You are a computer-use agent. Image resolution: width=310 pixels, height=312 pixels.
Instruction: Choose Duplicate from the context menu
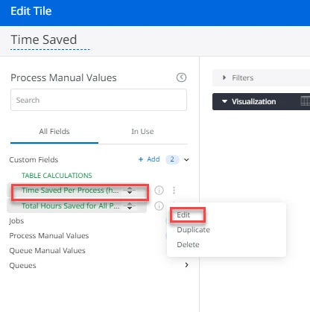[193, 229]
